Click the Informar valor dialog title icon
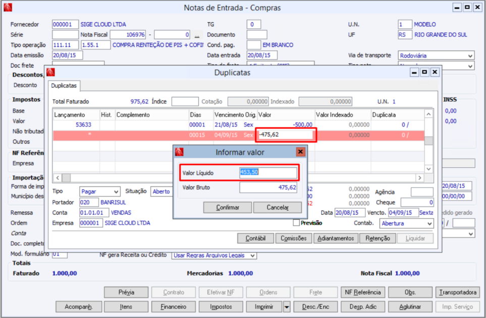The image size is (486, 318). [179, 152]
